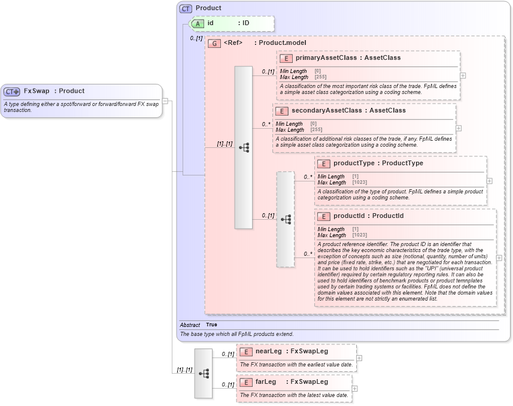Screen dimensions: 513x406
Task: Expand secondaryAssetClass with the plus control
Action: point(458,127)
